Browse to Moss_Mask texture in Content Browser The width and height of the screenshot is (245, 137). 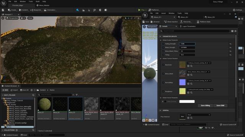click(191, 75)
